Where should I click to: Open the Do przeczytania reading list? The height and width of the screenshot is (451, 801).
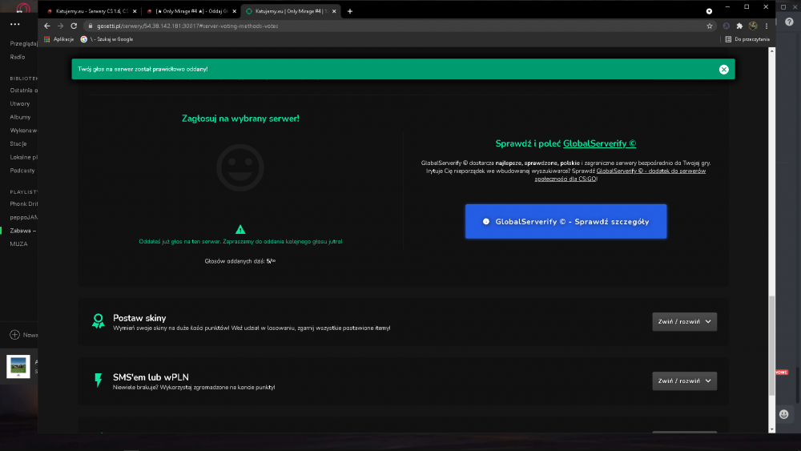[747, 39]
